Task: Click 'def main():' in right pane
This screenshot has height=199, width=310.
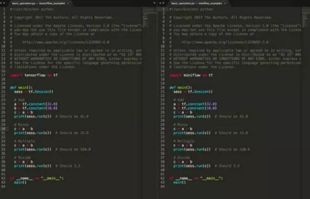Action: [181, 87]
